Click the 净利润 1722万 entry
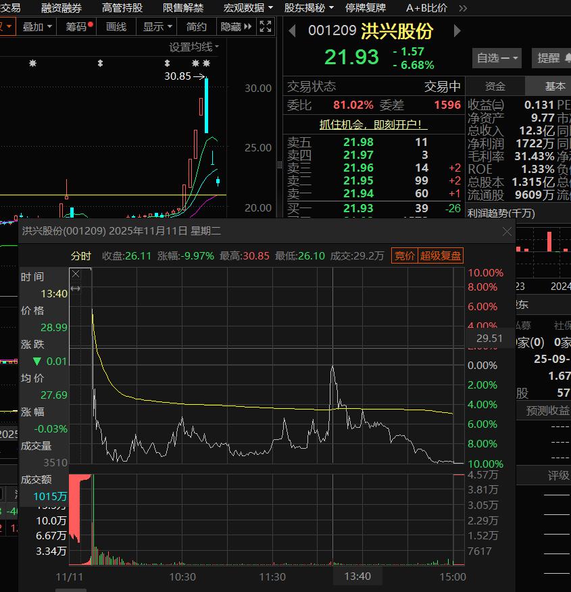Screen dimensions: 571x592 (x=511, y=143)
